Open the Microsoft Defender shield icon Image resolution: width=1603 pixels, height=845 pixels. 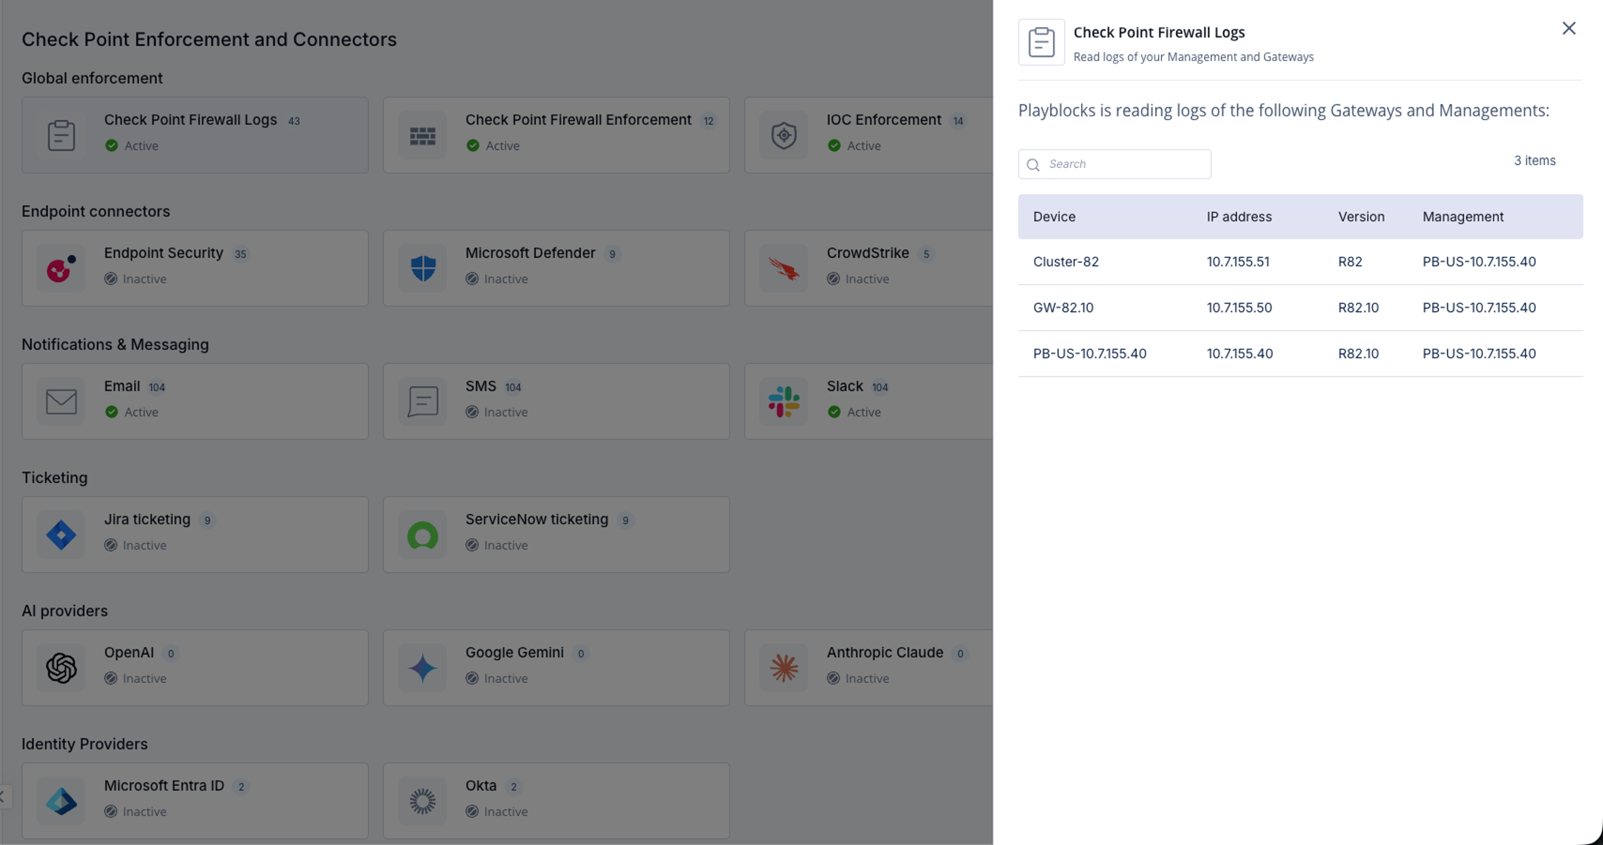423,269
